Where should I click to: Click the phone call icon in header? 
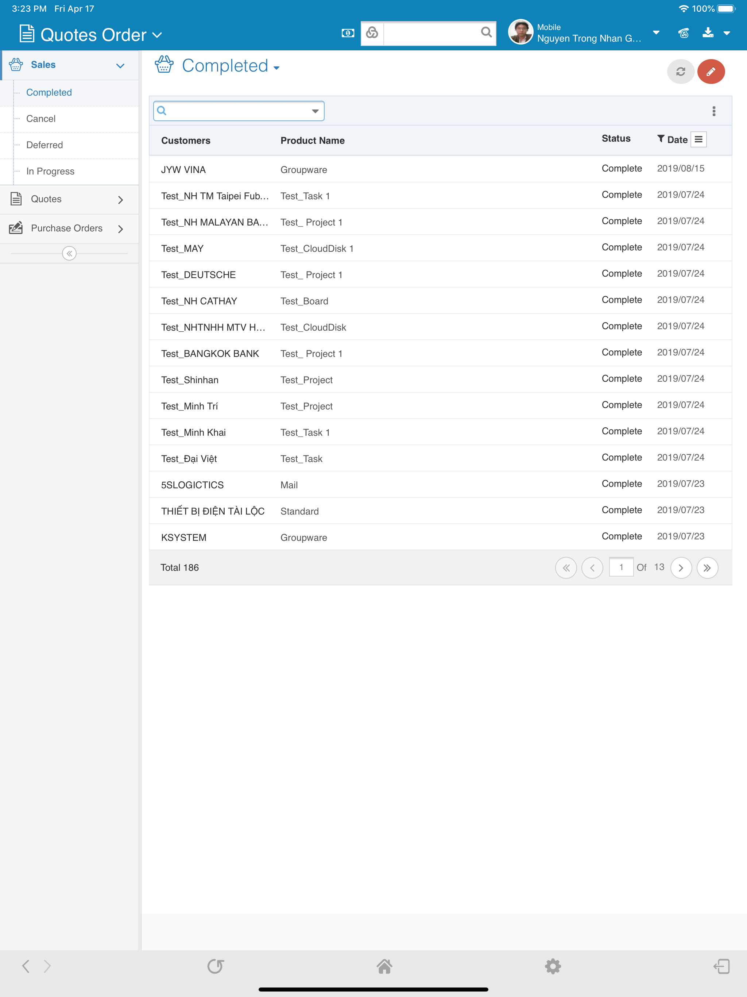(684, 33)
